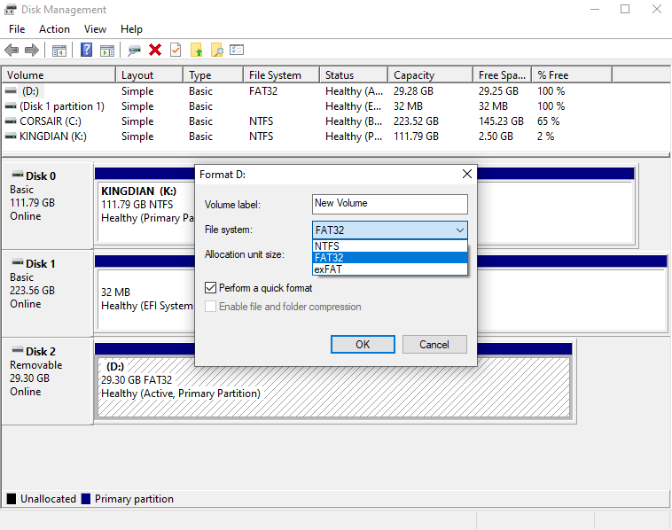The width and height of the screenshot is (672, 530).
Task: Select the 32 MB EFI System partition block
Action: click(145, 300)
